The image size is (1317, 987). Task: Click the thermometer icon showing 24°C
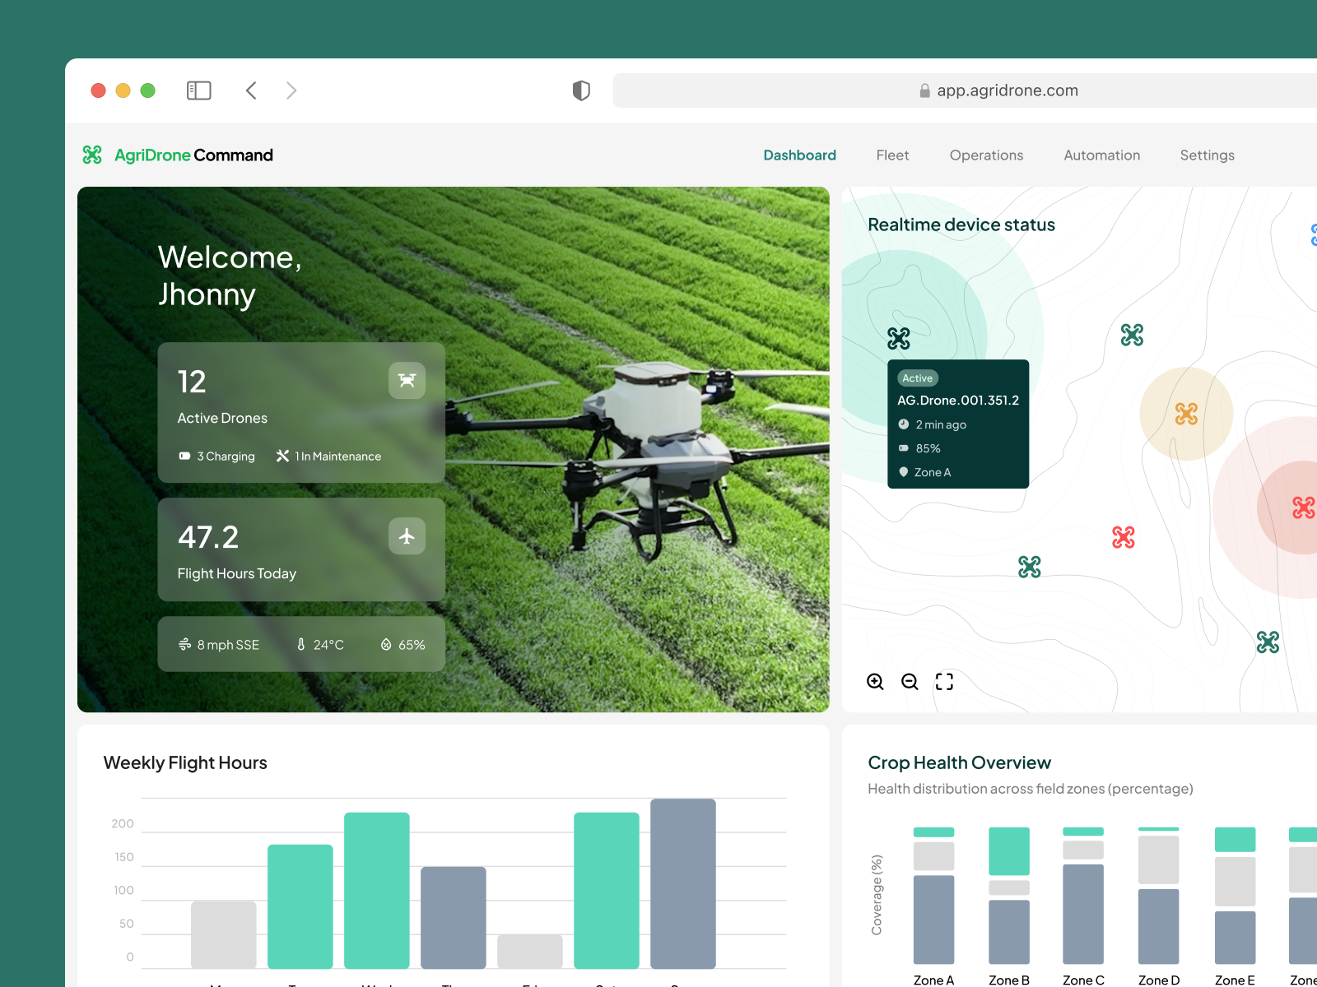coord(300,644)
